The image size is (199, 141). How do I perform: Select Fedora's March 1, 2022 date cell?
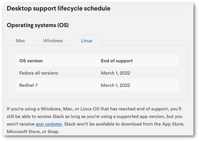pyautogui.click(x=115, y=73)
